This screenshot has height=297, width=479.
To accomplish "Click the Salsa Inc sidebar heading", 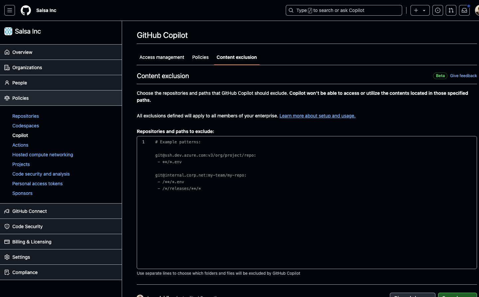I will (x=28, y=31).
